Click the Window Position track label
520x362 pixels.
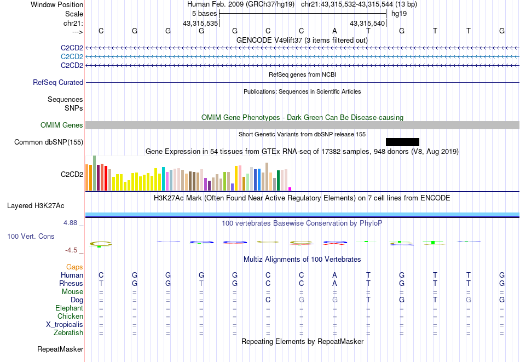coord(57,4)
